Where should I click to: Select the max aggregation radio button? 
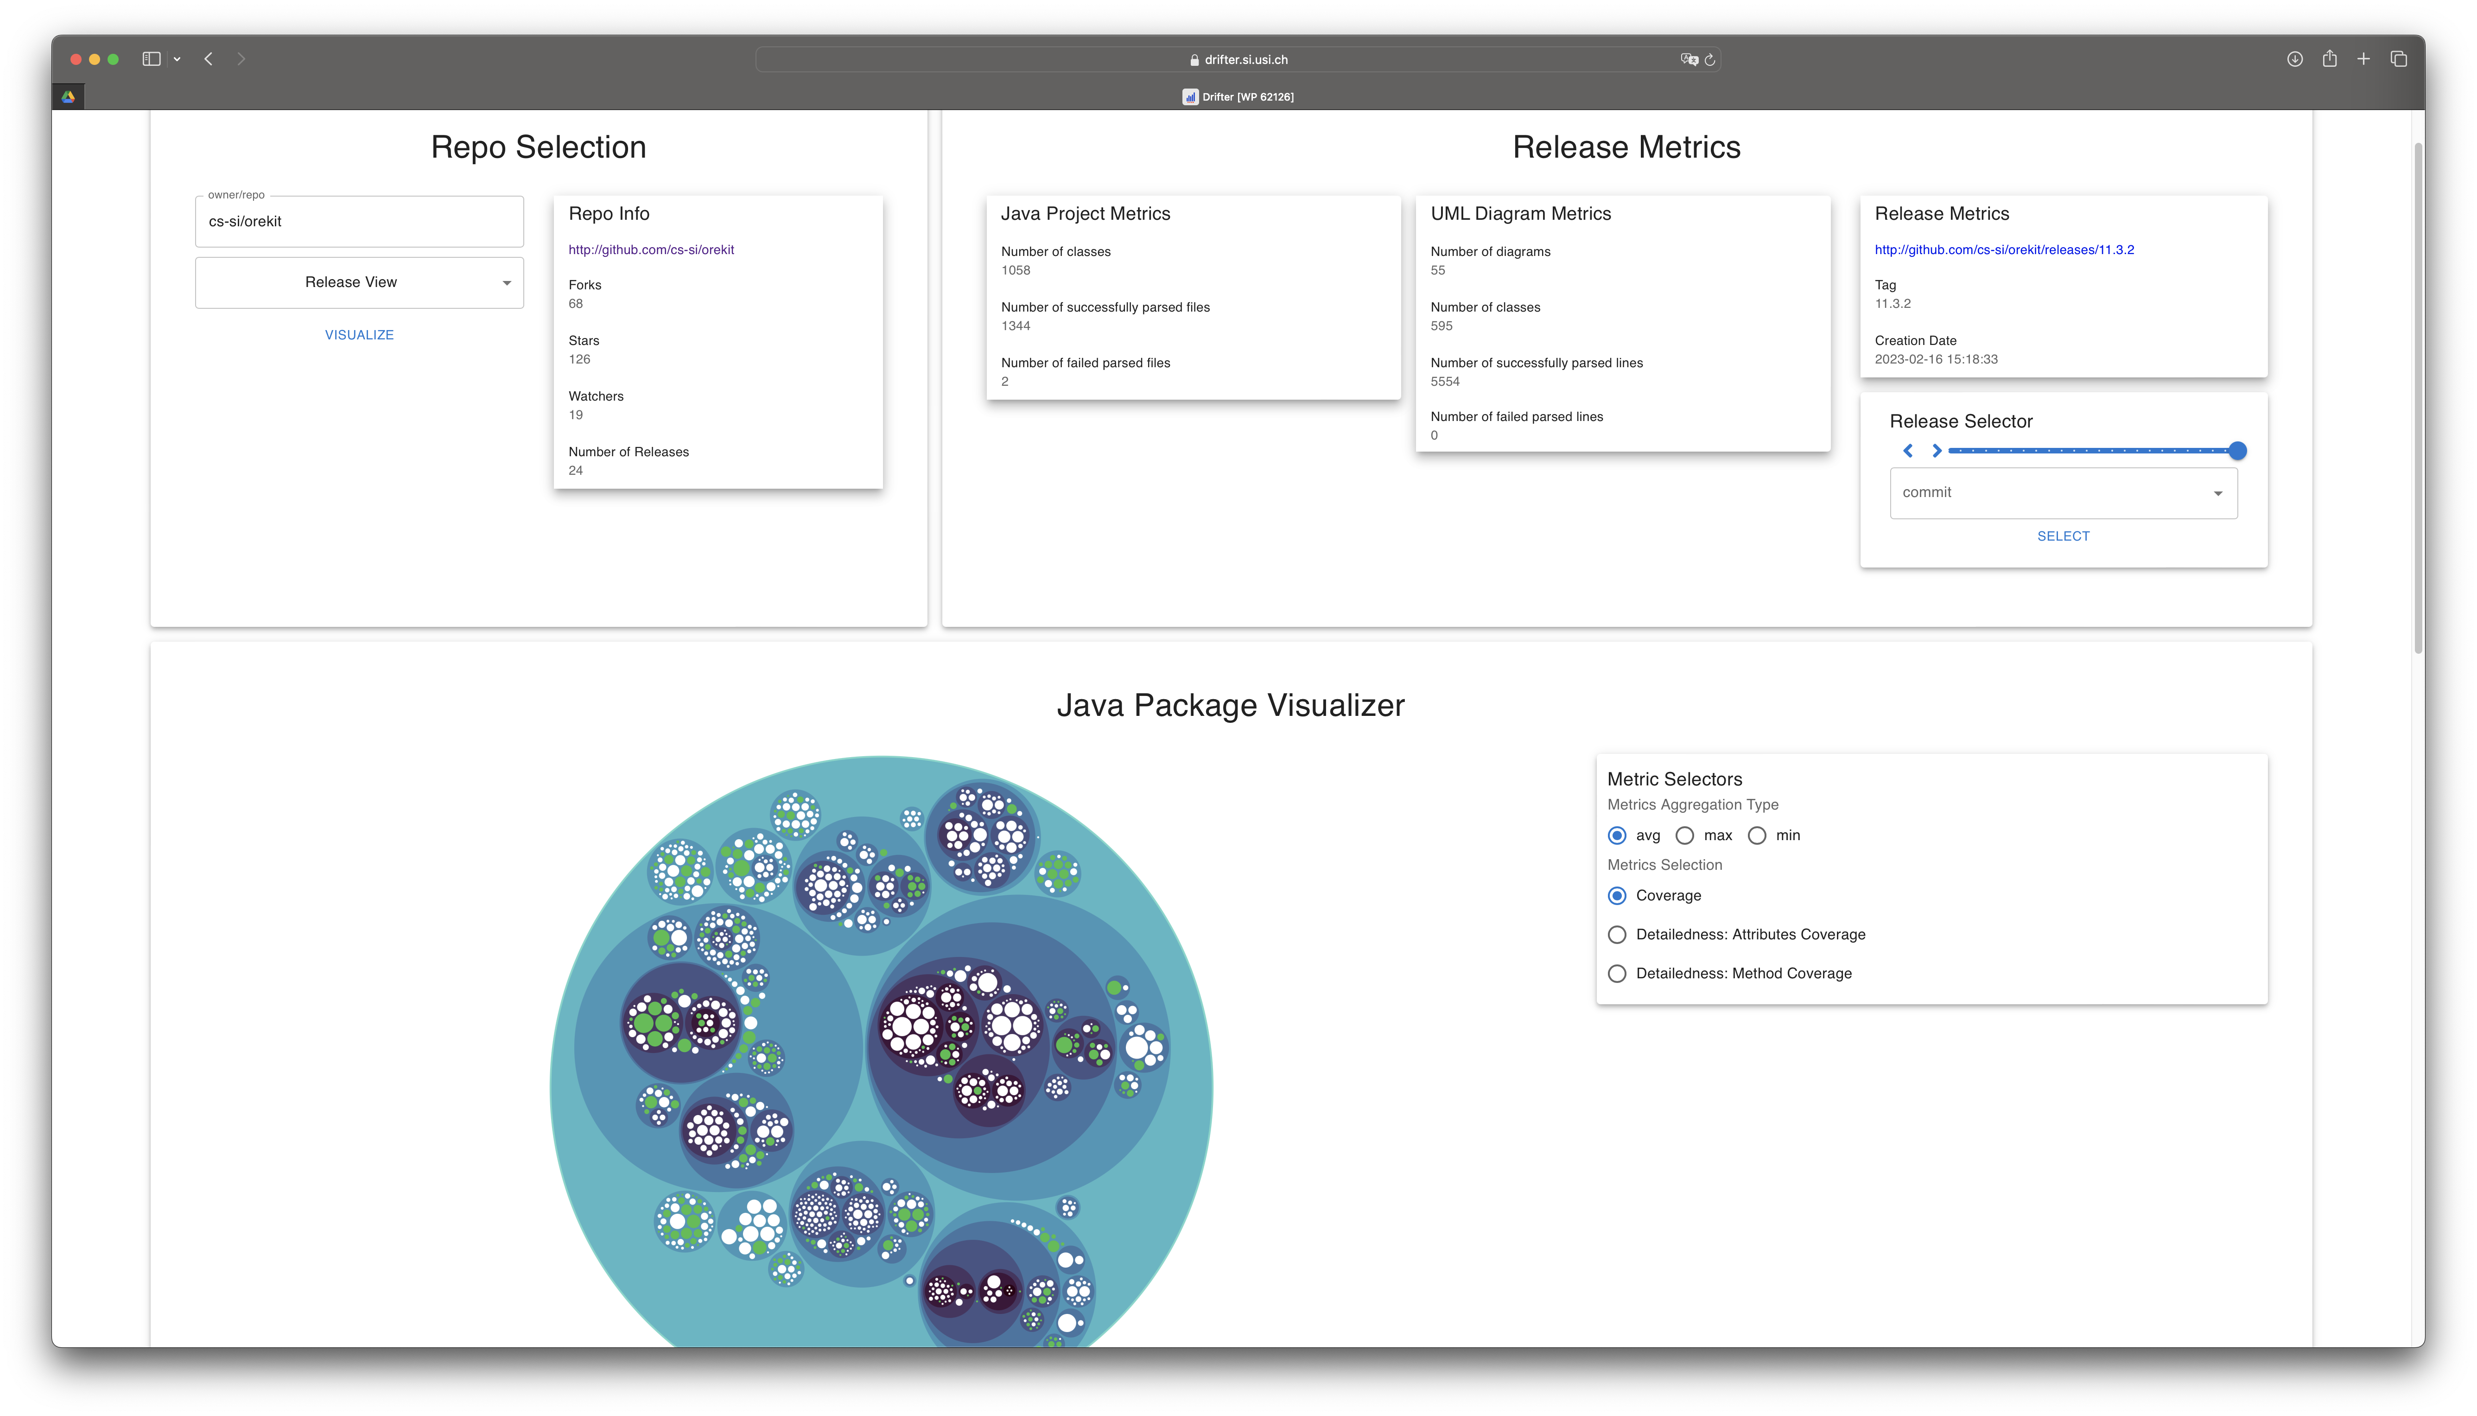pos(1685,836)
